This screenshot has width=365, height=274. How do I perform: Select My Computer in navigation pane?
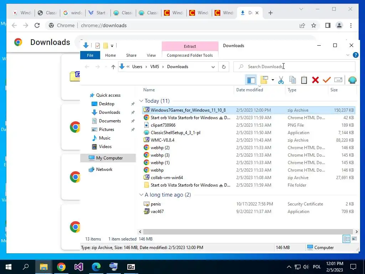click(108, 158)
